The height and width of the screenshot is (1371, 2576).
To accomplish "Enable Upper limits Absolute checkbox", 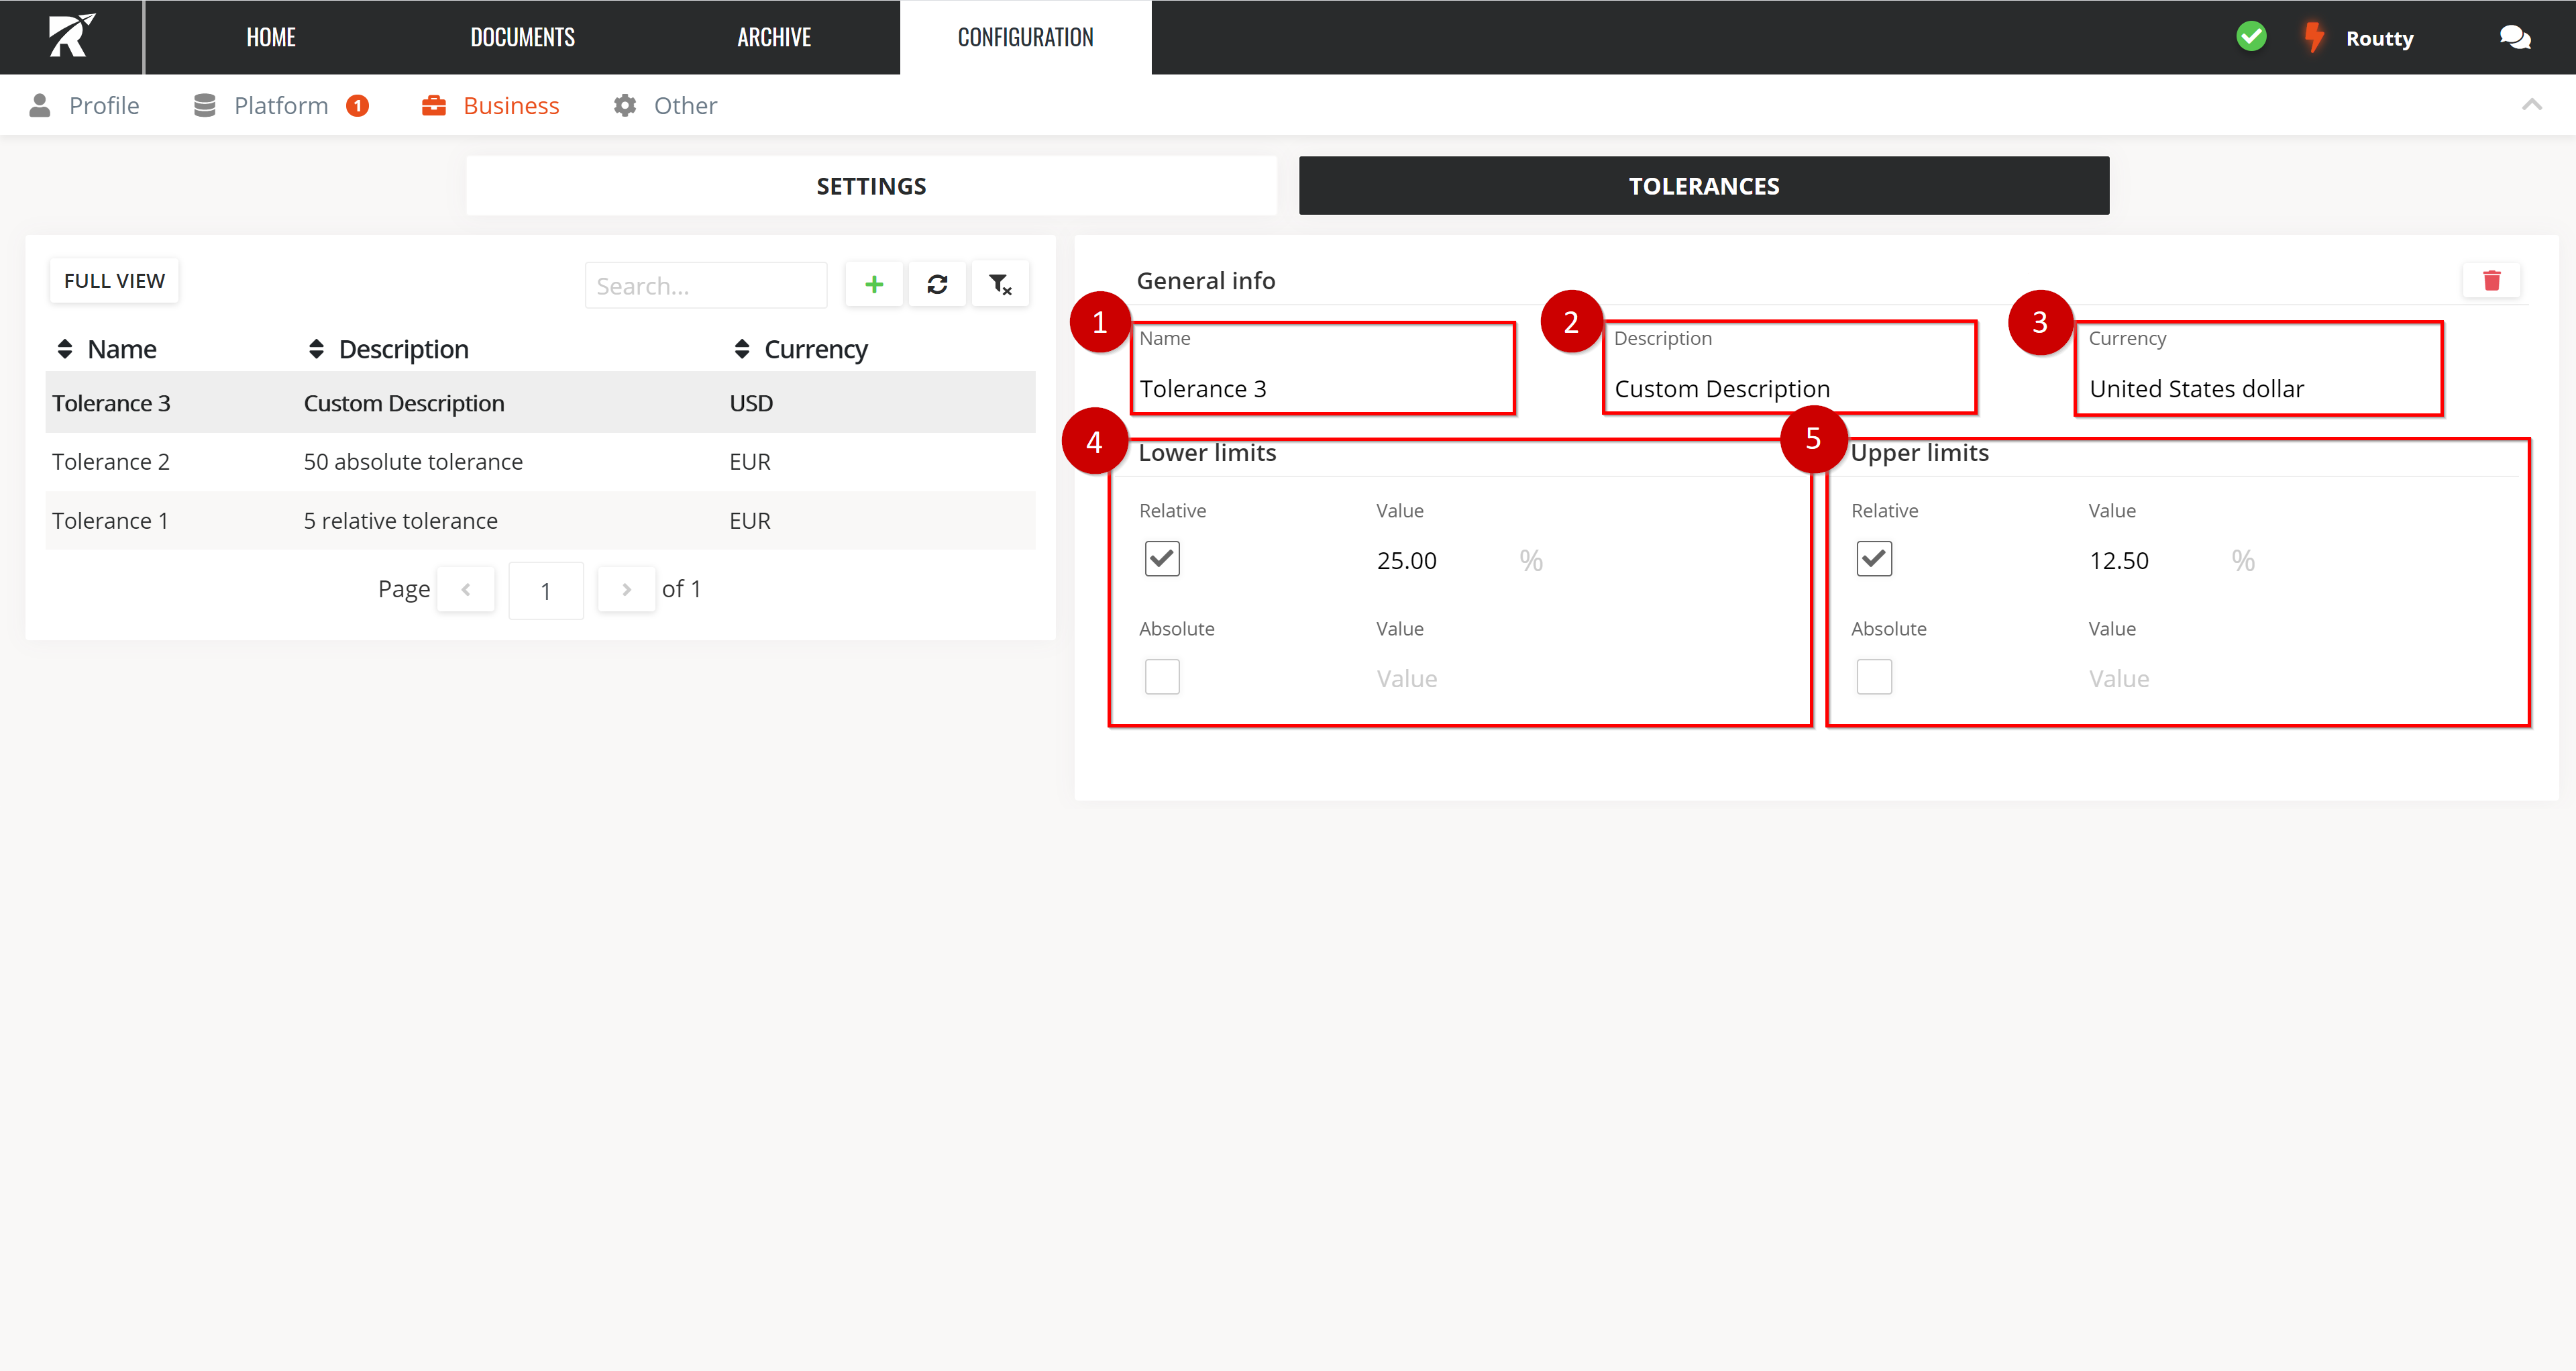I will [1874, 677].
